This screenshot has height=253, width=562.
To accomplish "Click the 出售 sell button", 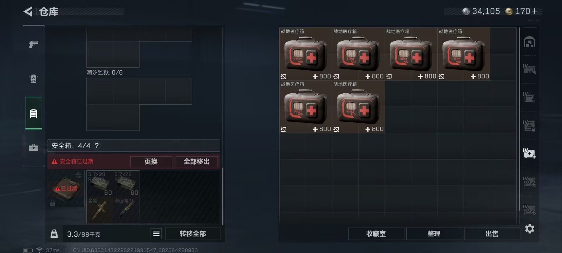I will pyautogui.click(x=492, y=234).
